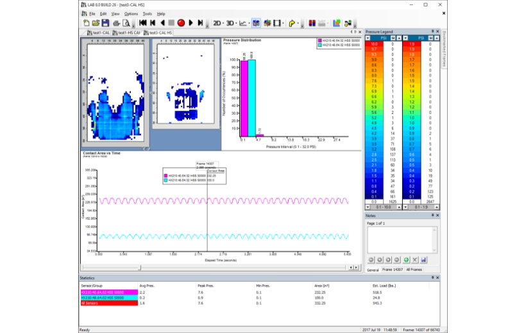
Task: Jump to the first frame
Action: point(143,23)
